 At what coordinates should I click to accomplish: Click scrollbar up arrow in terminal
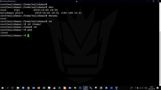coord(160,3)
